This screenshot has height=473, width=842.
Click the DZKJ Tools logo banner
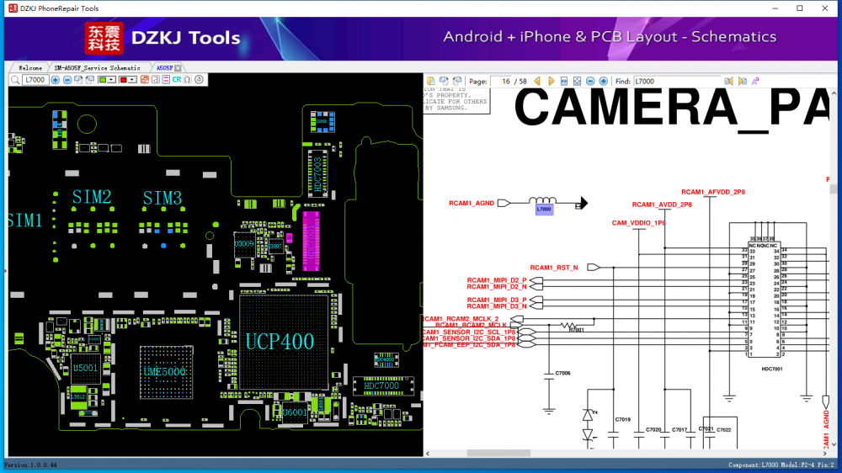click(163, 38)
